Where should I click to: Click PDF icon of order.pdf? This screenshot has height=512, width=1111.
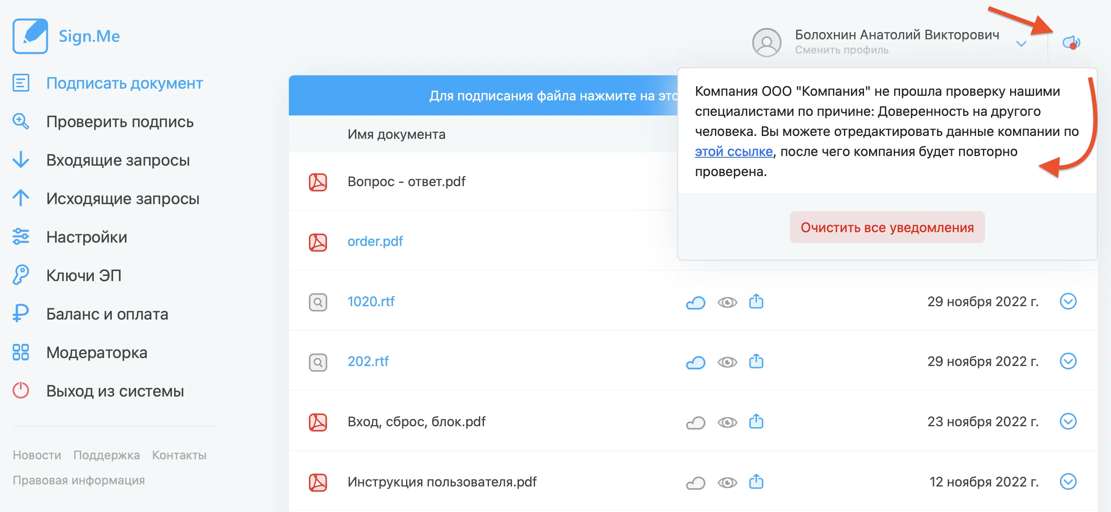pyautogui.click(x=317, y=242)
